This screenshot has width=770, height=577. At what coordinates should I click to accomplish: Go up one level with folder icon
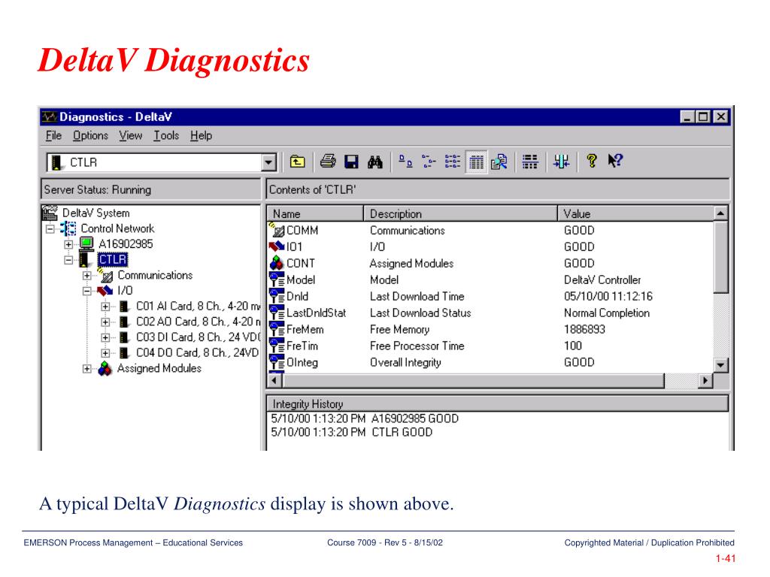[297, 162]
